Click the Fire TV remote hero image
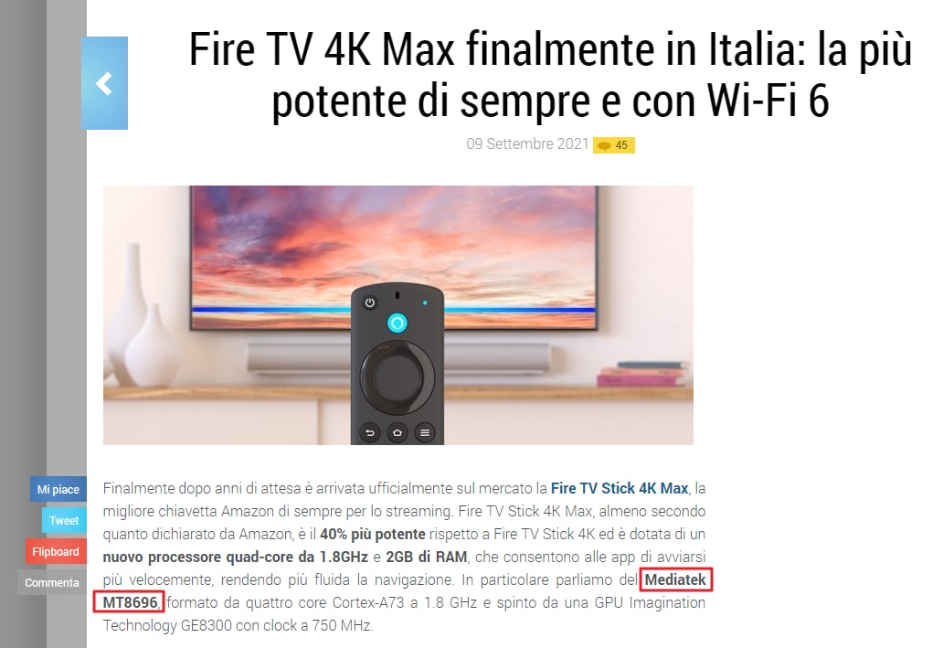This screenshot has width=943, height=648. click(x=398, y=315)
